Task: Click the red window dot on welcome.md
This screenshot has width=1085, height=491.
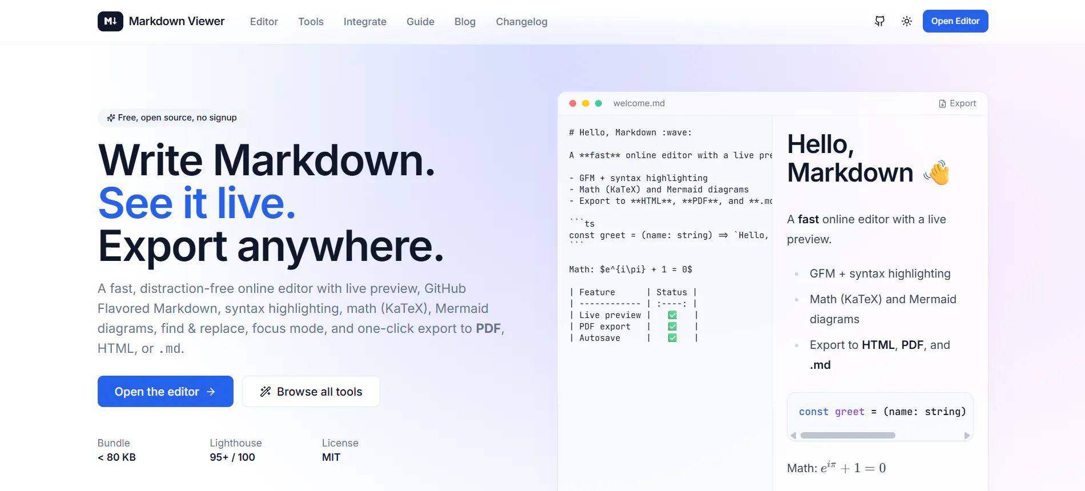Action: pos(573,103)
